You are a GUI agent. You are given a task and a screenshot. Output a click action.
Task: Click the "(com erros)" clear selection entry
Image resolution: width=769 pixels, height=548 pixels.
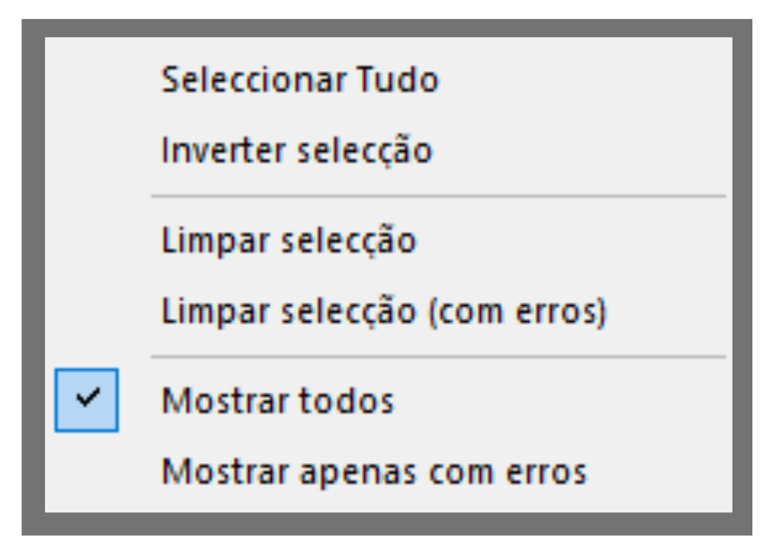(384, 312)
